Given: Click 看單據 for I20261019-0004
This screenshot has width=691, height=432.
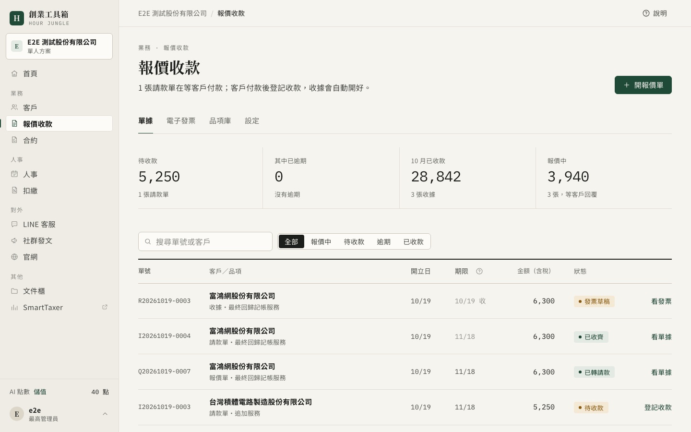Looking at the screenshot, I should point(661,337).
